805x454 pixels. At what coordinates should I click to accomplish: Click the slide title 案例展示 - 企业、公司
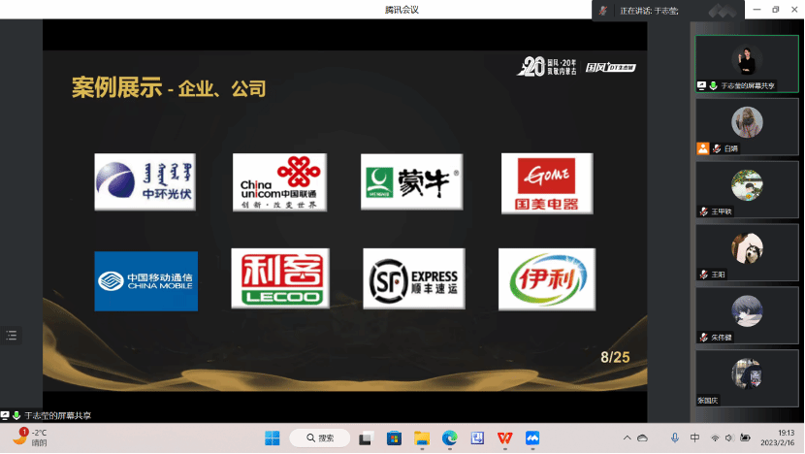(x=169, y=87)
